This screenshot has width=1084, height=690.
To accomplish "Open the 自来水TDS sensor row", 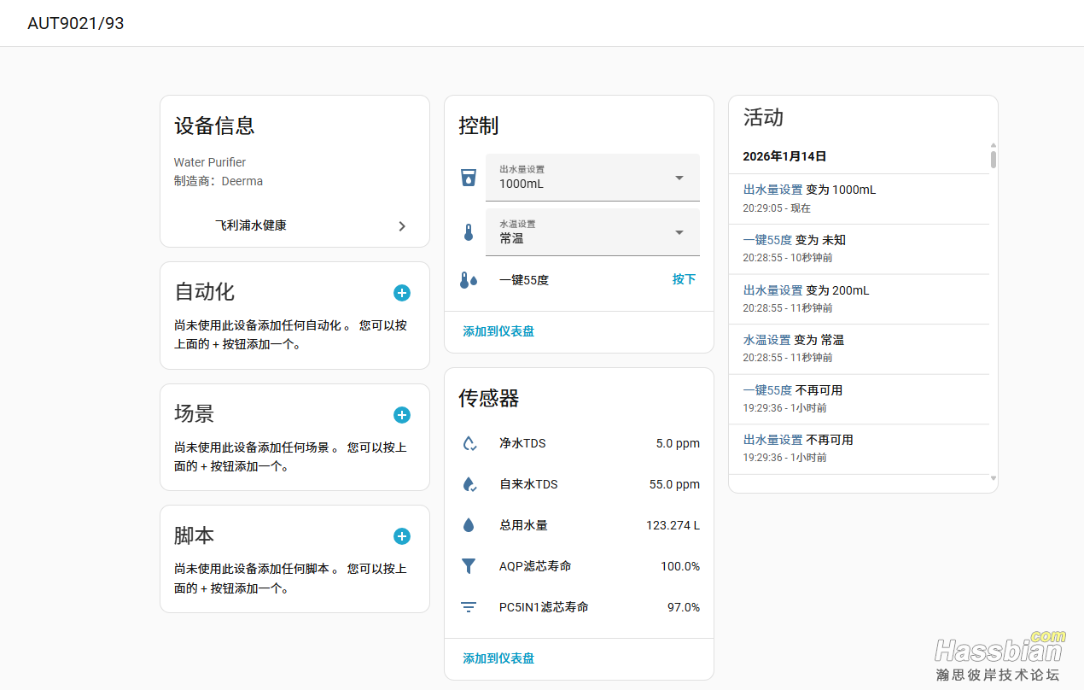I will 579,484.
